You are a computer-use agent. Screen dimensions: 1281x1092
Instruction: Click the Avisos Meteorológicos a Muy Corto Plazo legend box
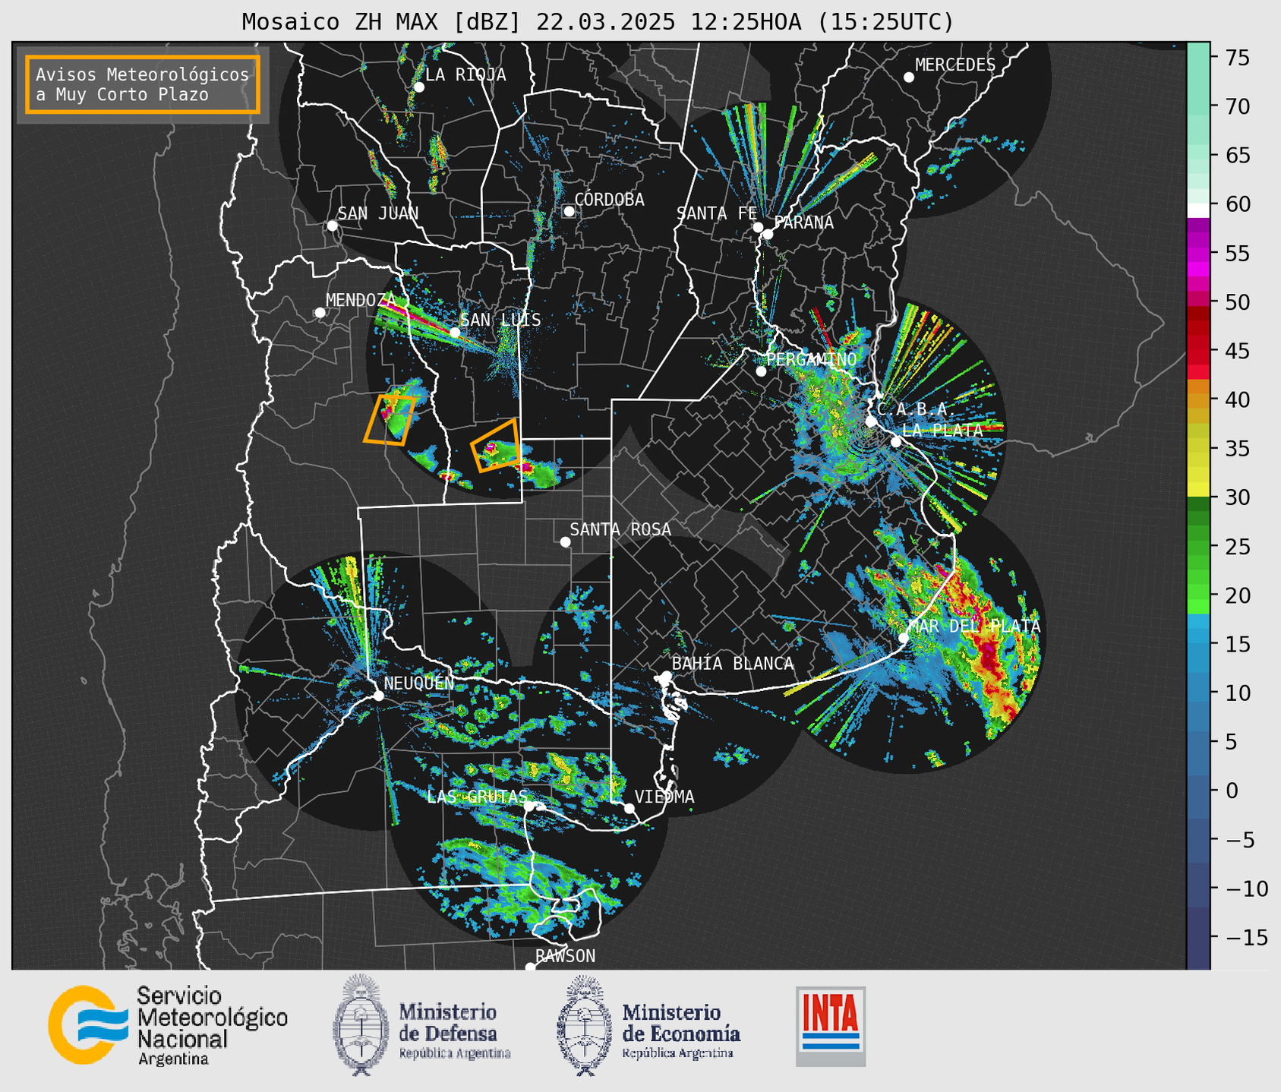[x=143, y=84]
